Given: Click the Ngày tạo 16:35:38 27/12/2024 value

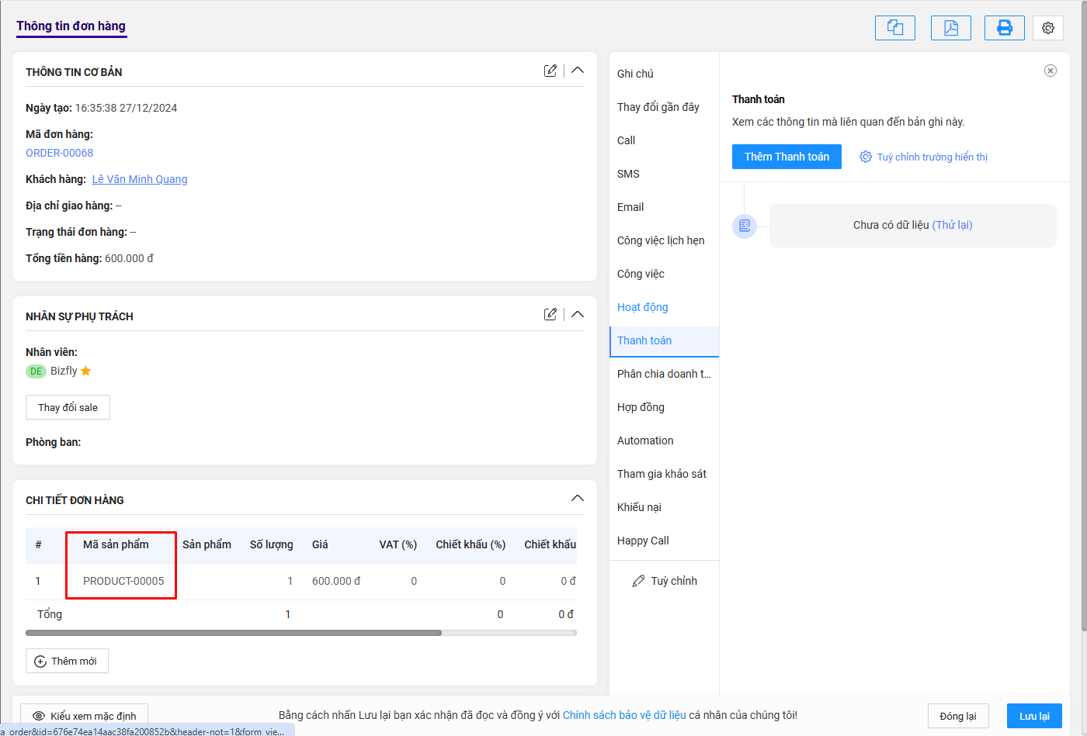Looking at the screenshot, I should pyautogui.click(x=126, y=108).
